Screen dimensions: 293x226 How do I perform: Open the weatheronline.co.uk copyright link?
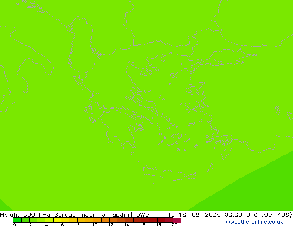click(254, 222)
